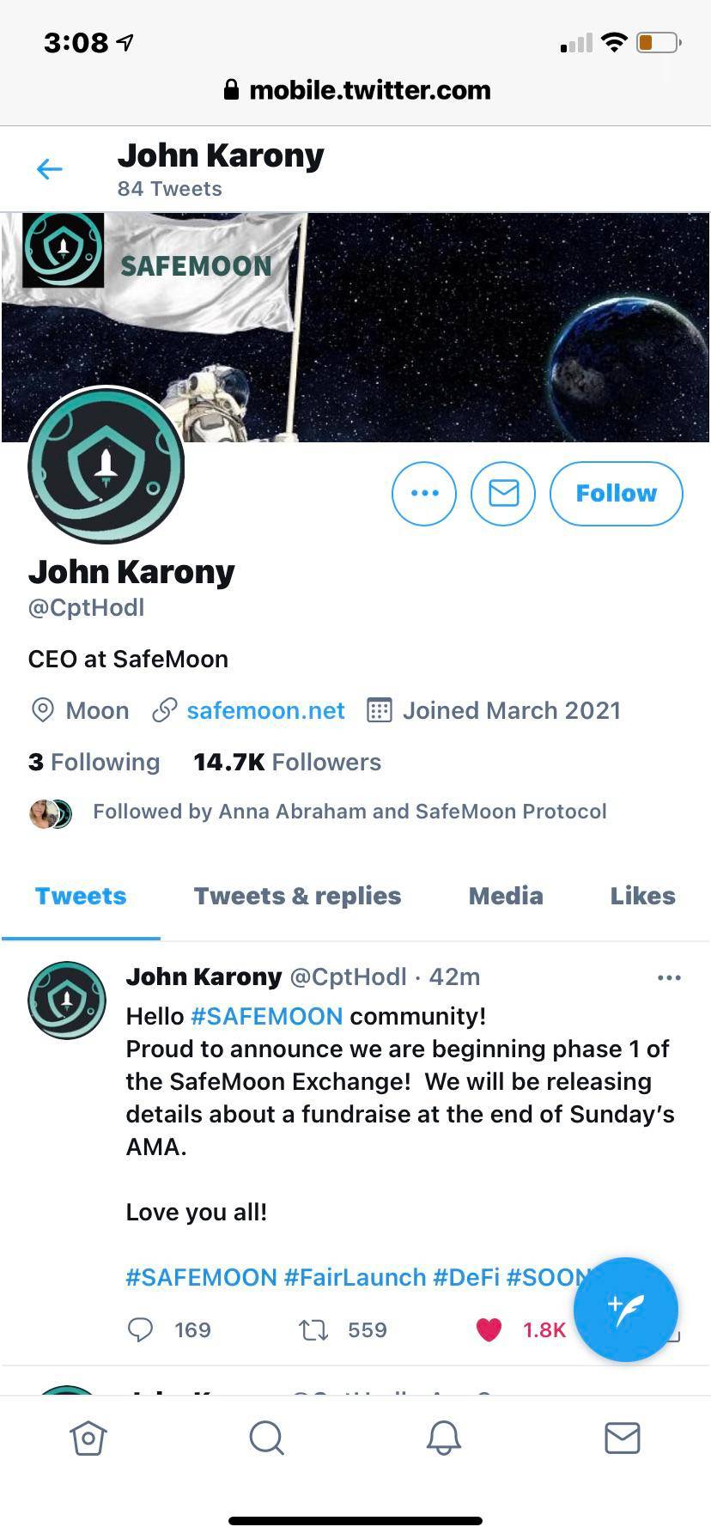
Task: Tap the SafeMoon profile picture
Action: click(106, 465)
